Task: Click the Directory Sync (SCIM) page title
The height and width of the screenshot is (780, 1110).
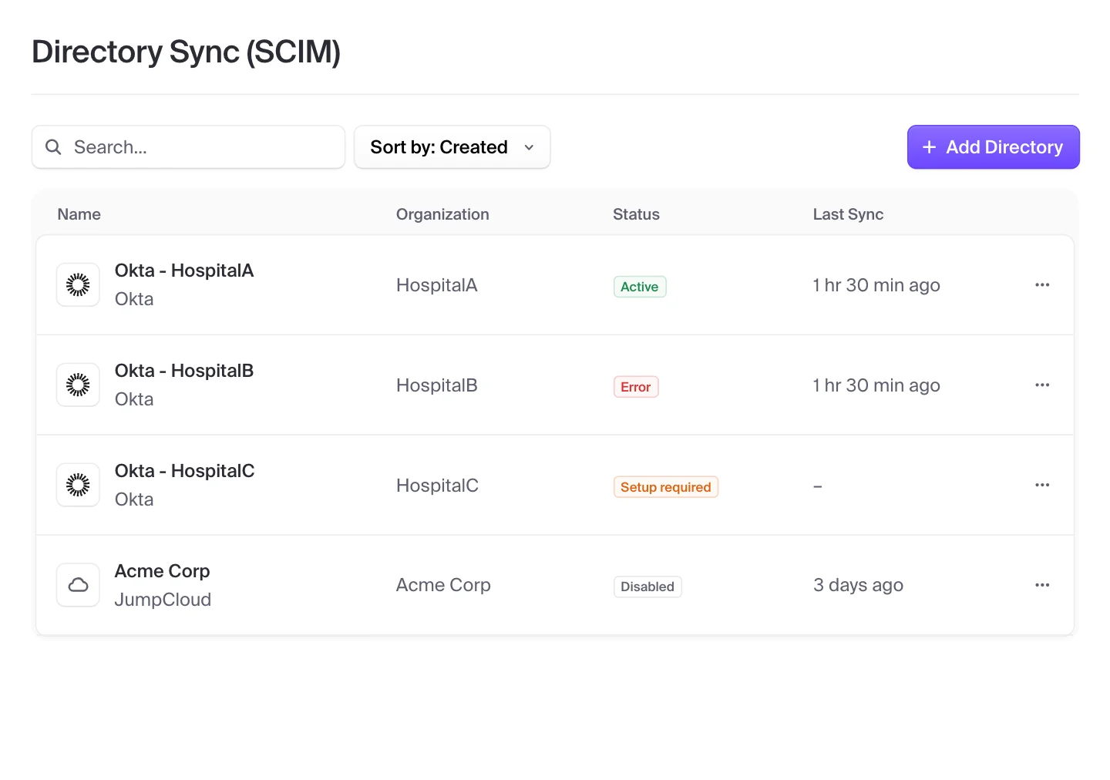Action: click(187, 52)
